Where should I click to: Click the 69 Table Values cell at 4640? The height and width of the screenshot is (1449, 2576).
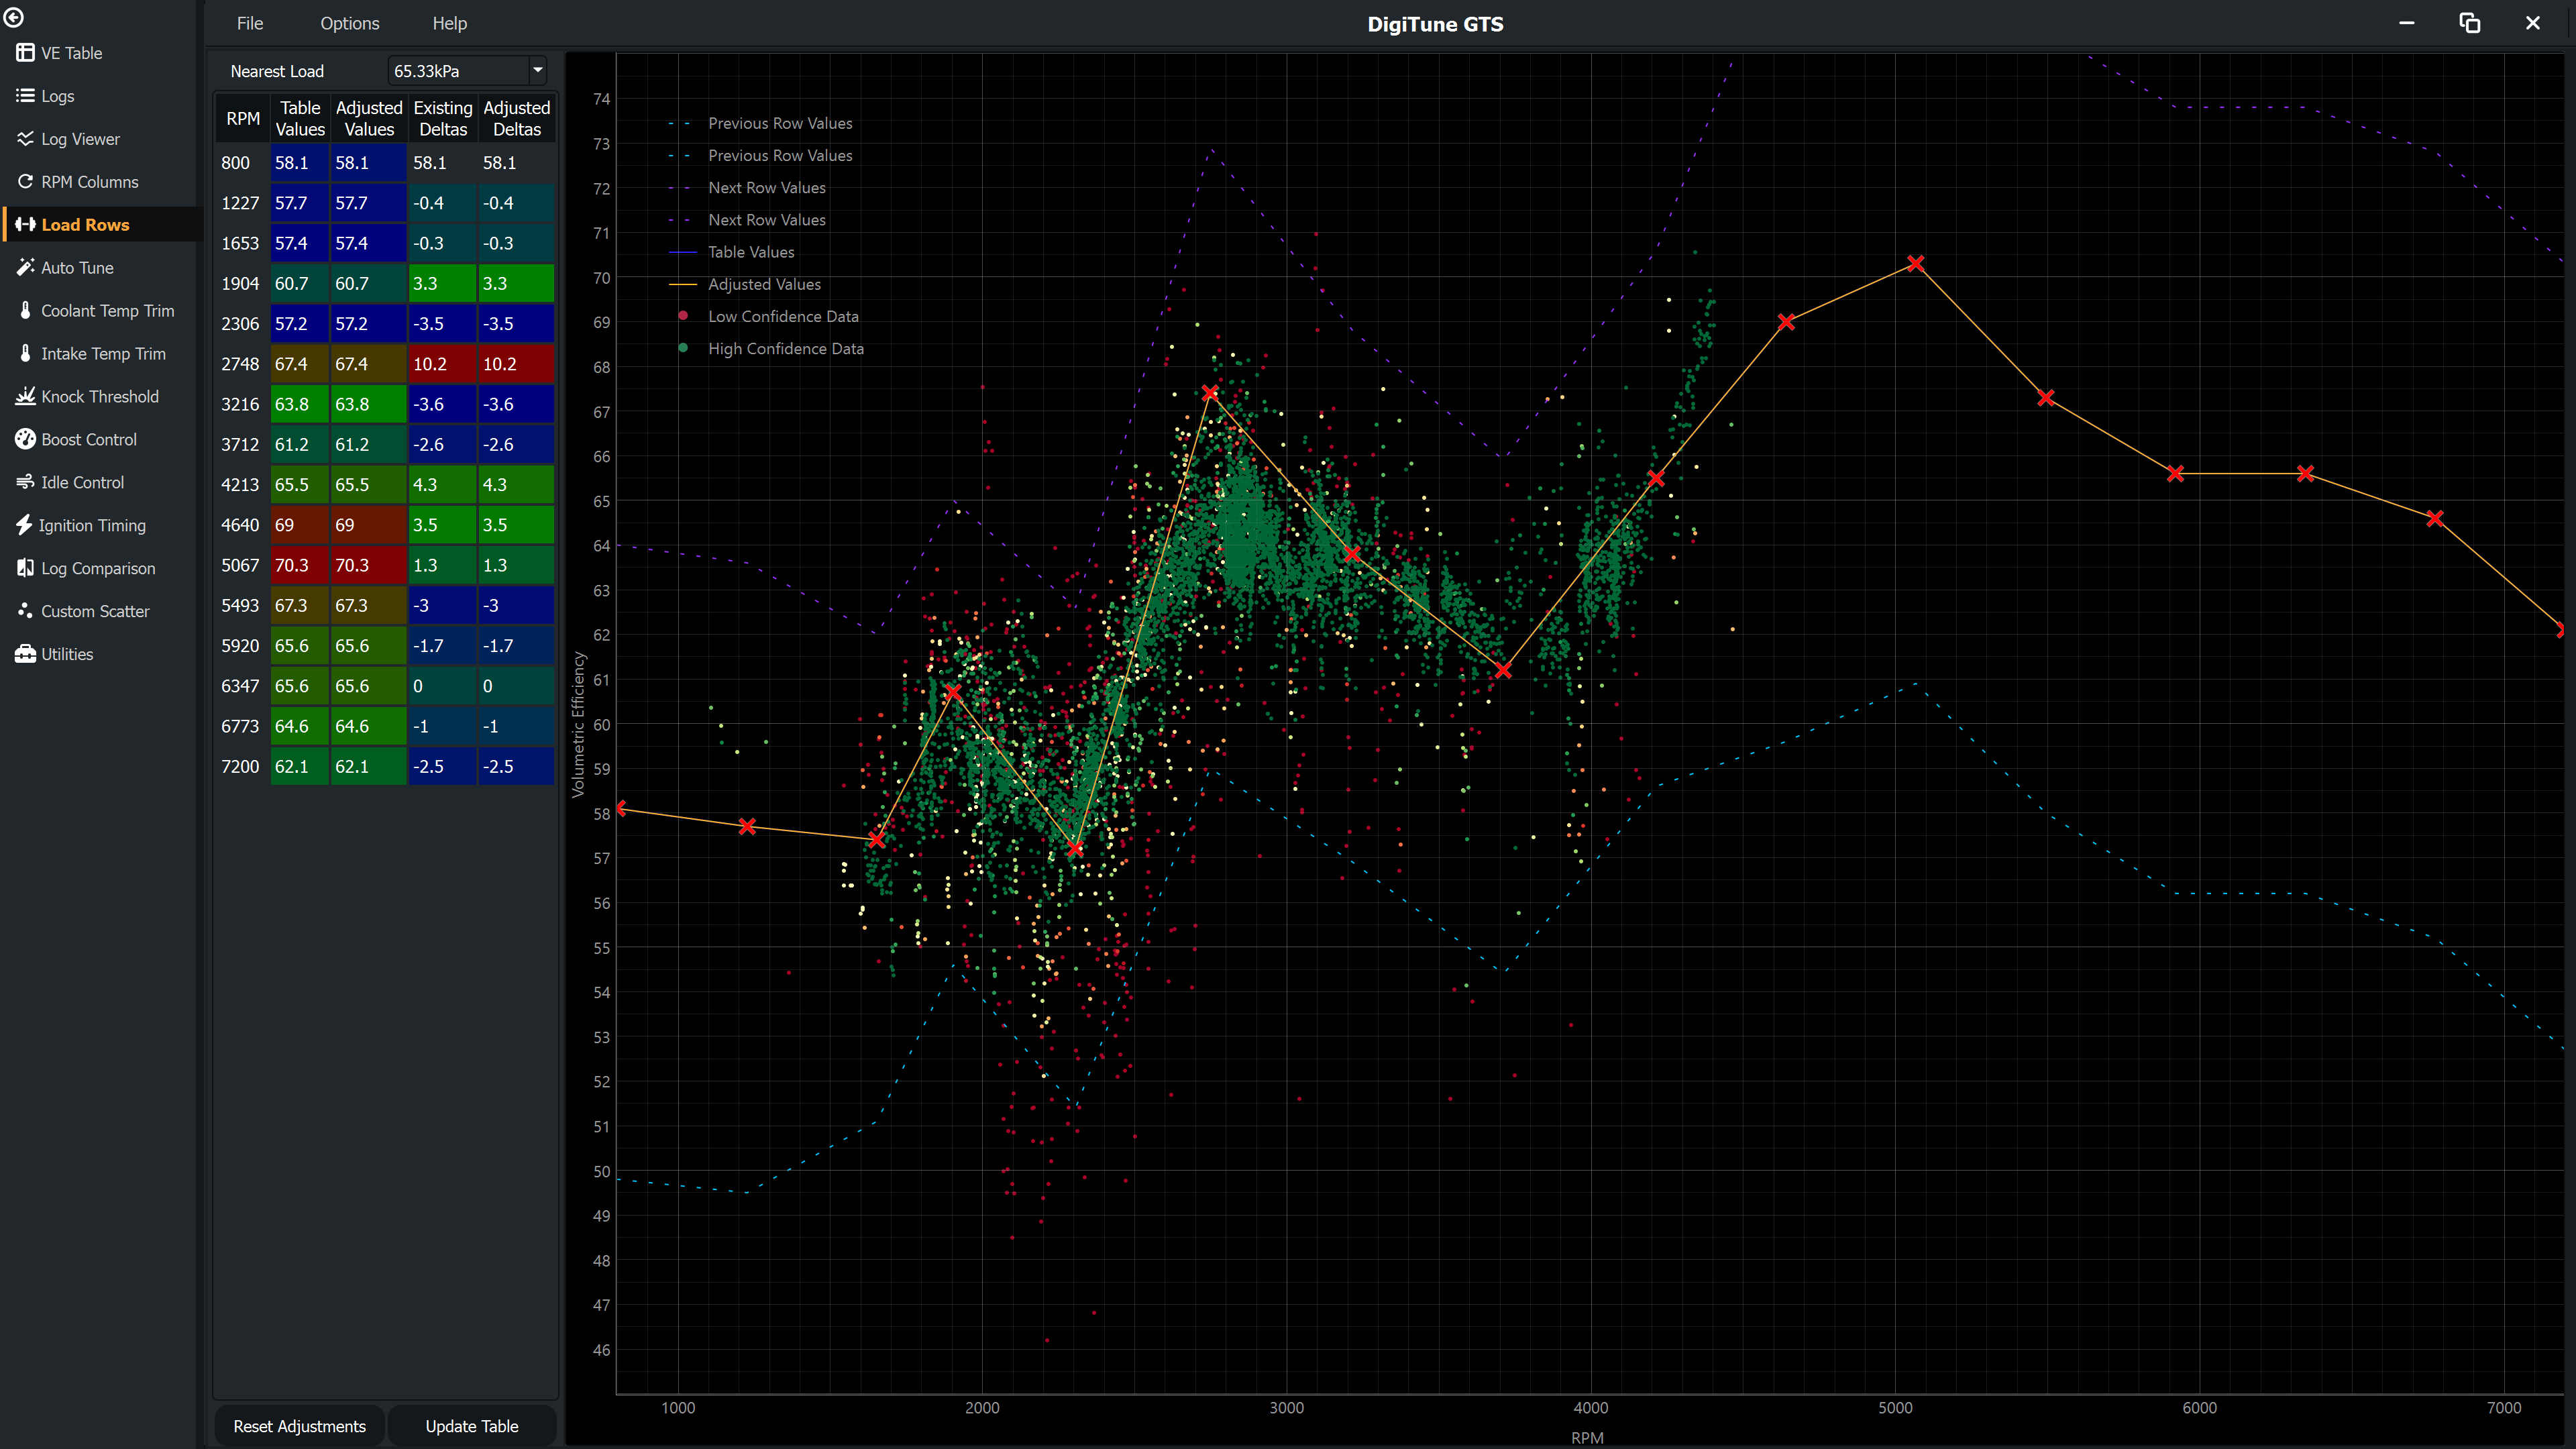(300, 525)
